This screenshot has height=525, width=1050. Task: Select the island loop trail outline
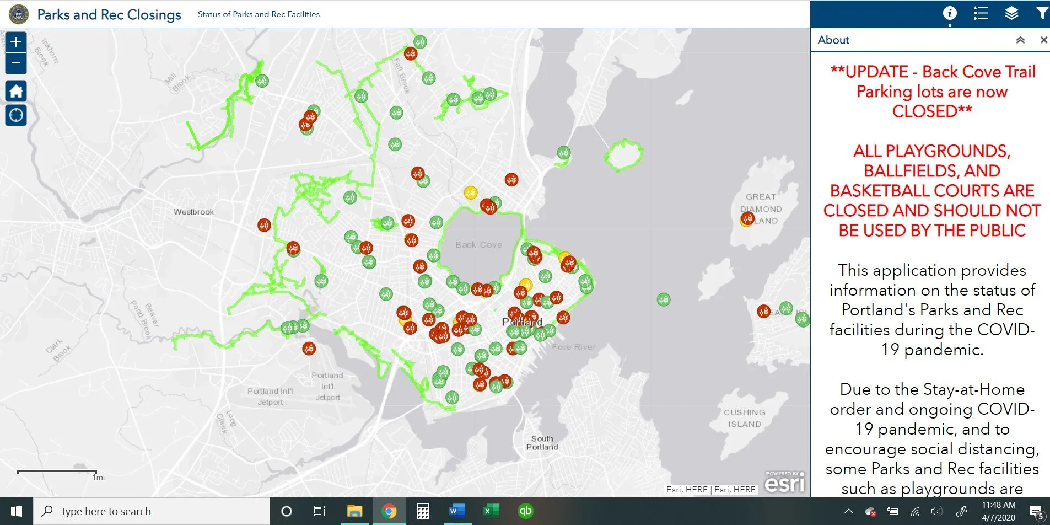623,156
